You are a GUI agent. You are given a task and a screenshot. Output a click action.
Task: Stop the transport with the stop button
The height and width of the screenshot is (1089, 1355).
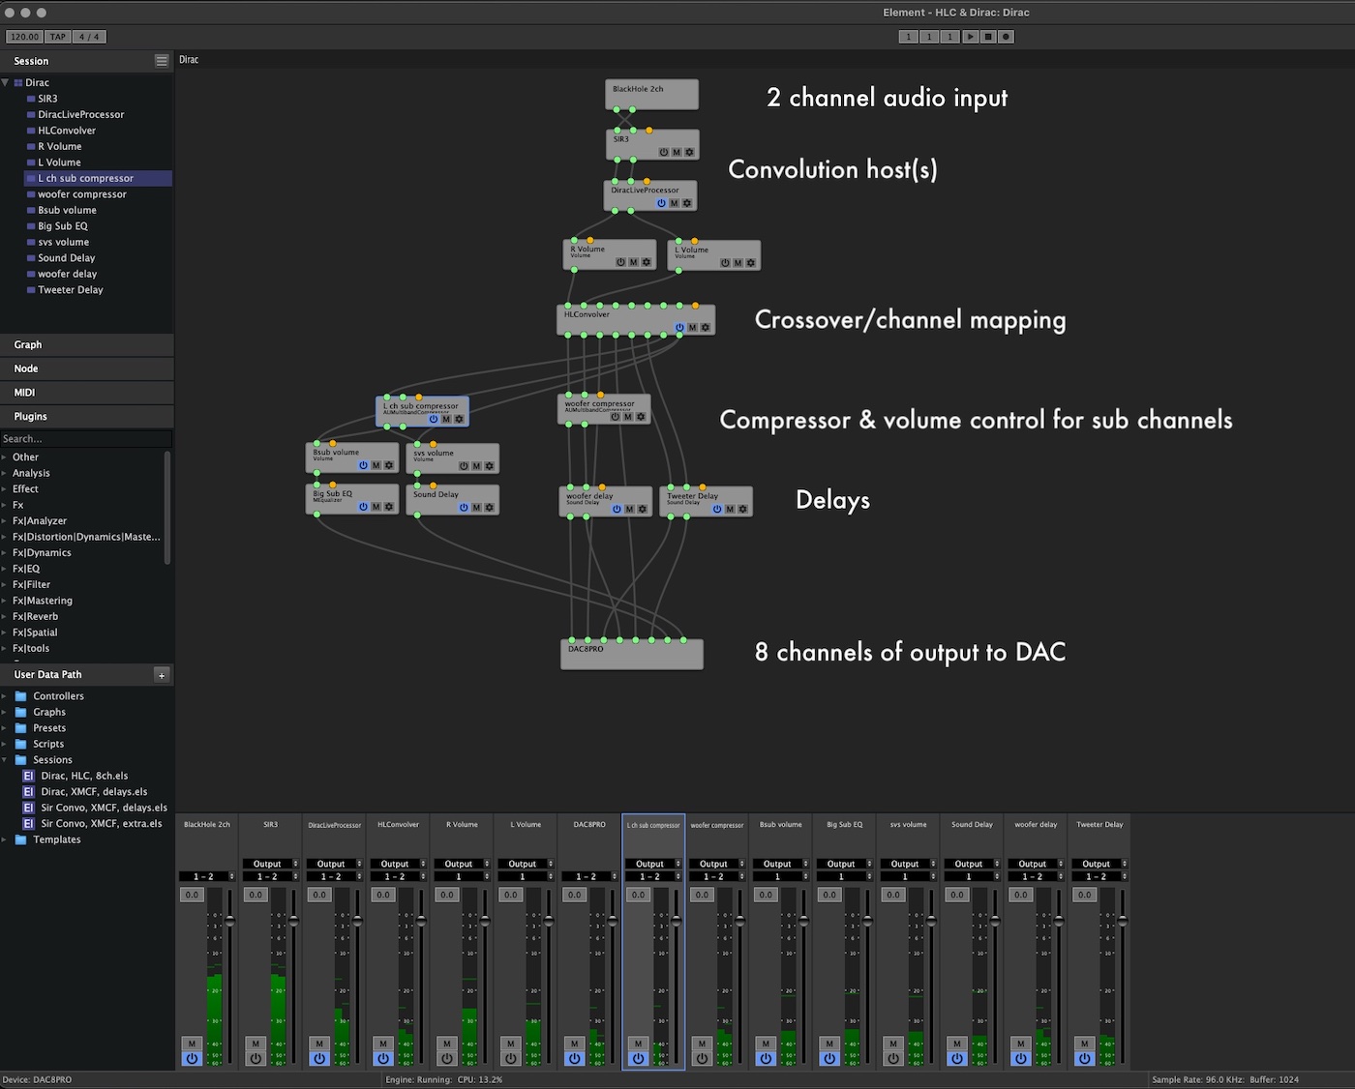[988, 37]
